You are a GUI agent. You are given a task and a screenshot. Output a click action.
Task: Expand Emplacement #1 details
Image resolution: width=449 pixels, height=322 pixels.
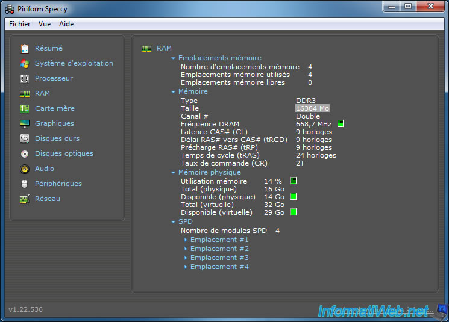coord(186,240)
